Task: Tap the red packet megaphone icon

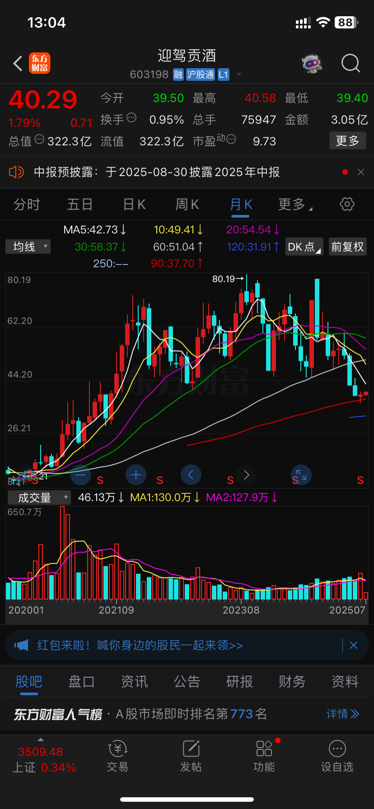Action: click(21, 645)
